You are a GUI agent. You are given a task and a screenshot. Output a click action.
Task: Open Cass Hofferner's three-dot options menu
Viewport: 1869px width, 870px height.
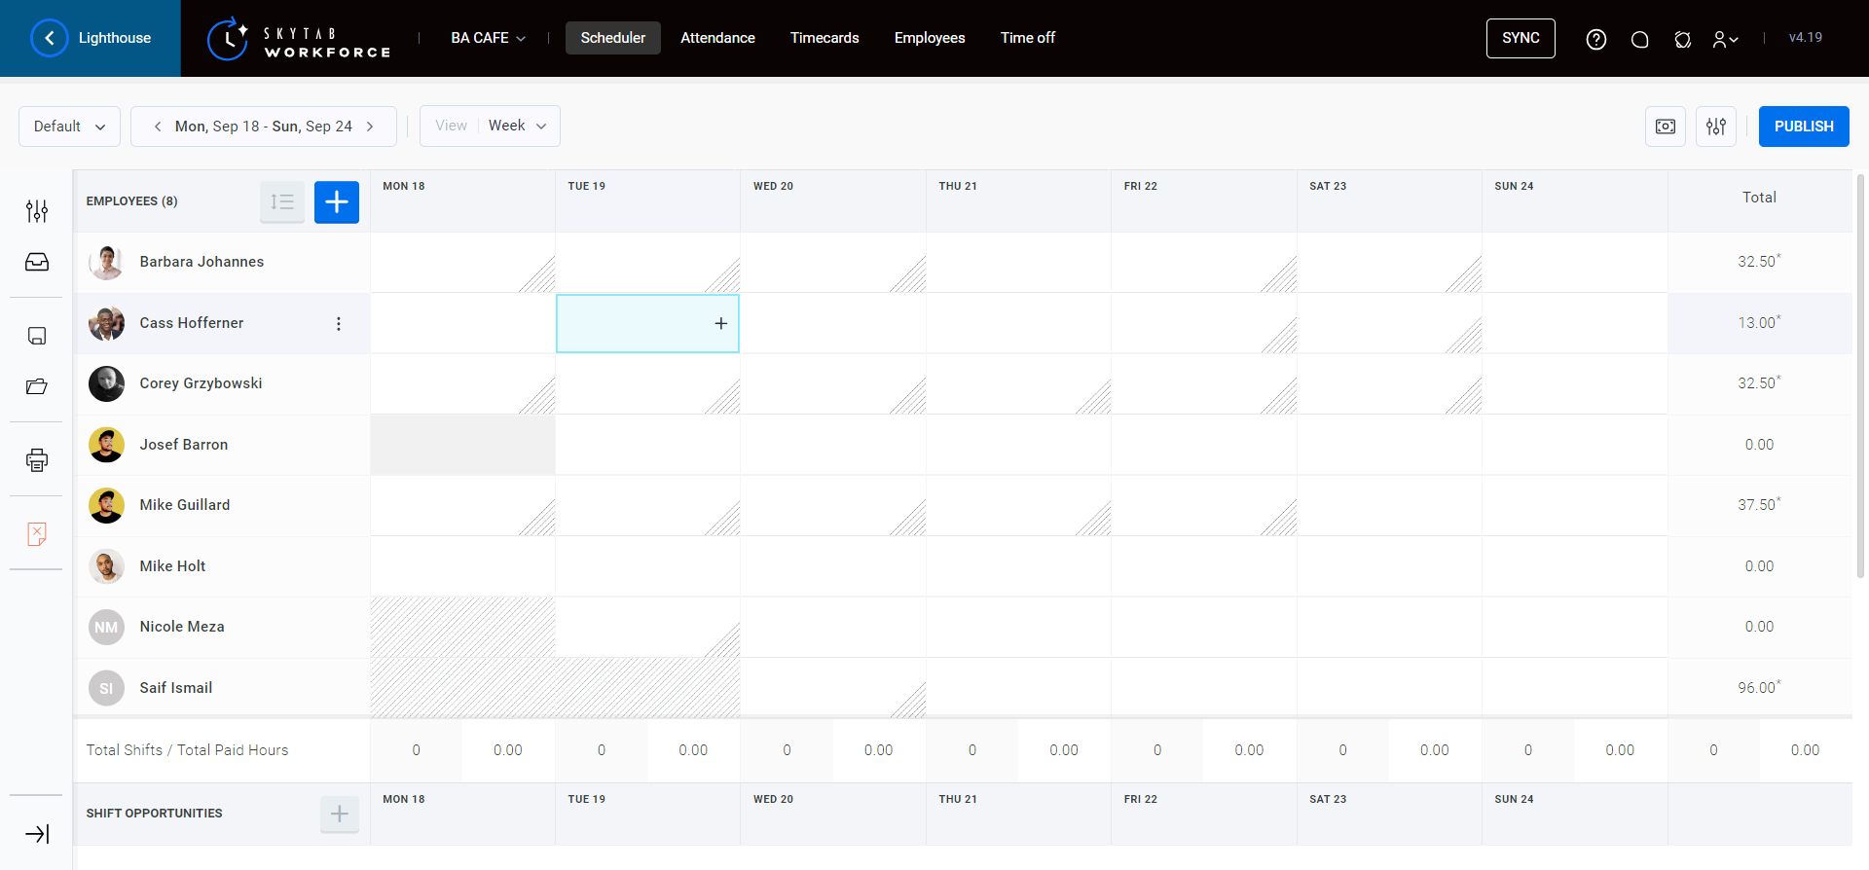click(x=339, y=324)
